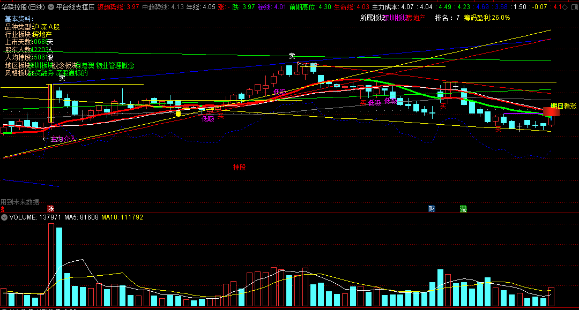Open the indicator dropdown beside 华联控股(日线)
Screen dimensions: 579x310
tap(51, 7)
